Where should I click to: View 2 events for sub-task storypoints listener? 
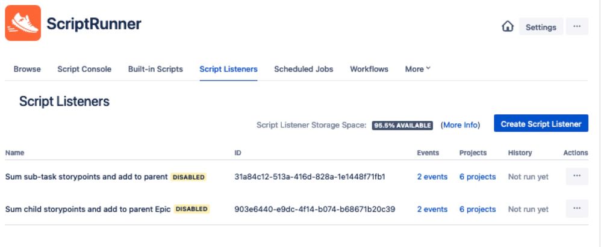pos(432,177)
